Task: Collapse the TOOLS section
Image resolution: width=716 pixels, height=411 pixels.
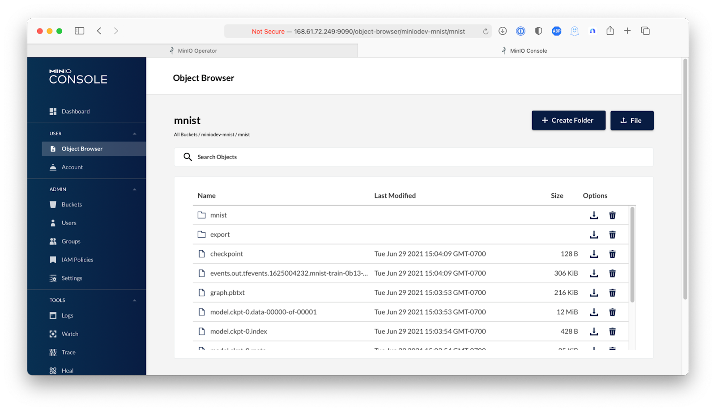Action: [x=134, y=300]
